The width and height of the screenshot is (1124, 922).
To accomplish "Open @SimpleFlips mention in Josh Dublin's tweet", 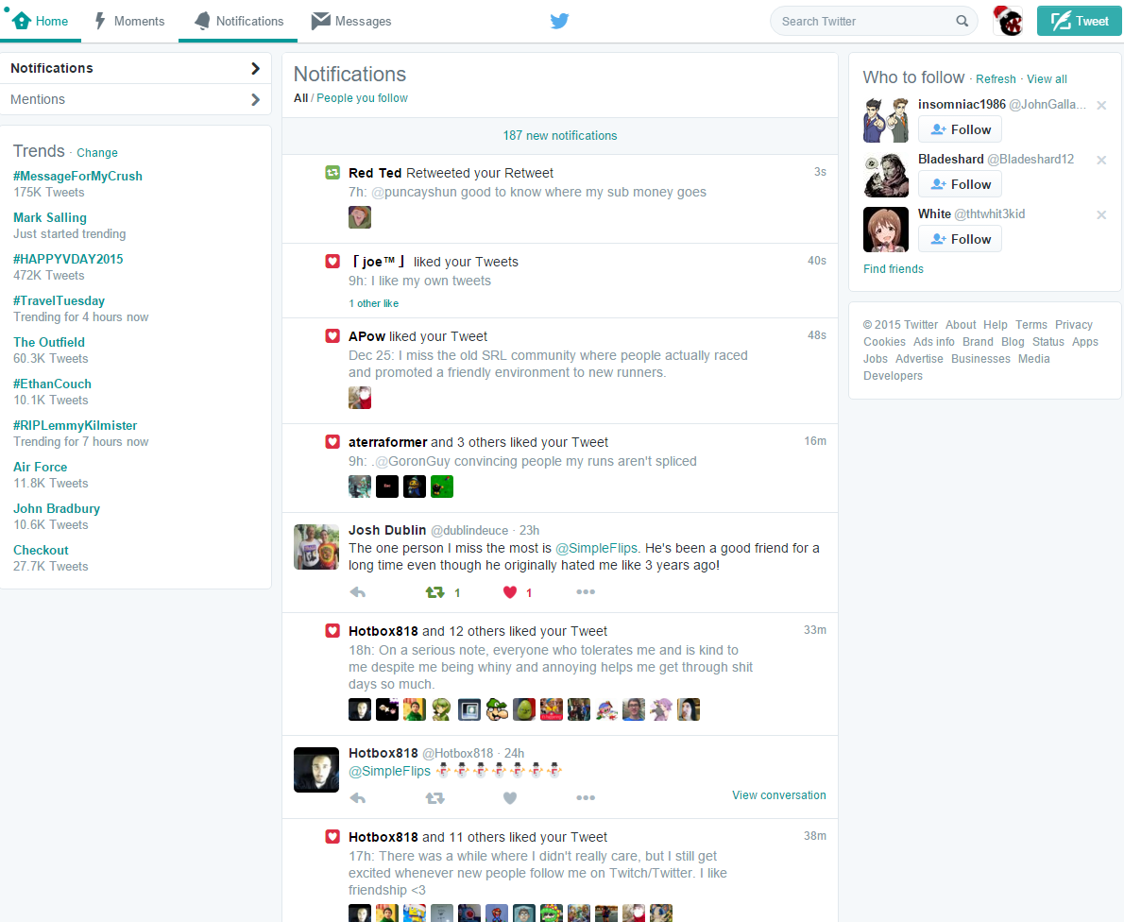I will [596, 549].
